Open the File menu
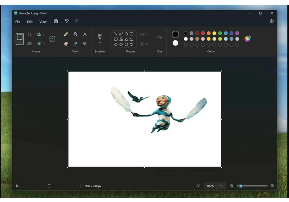The height and width of the screenshot is (202, 289). click(x=18, y=22)
